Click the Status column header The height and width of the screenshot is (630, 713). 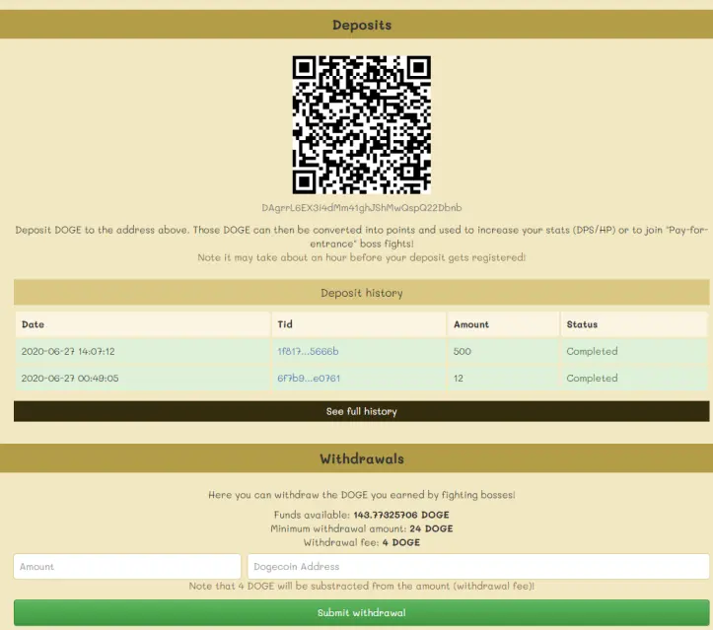pos(634,324)
